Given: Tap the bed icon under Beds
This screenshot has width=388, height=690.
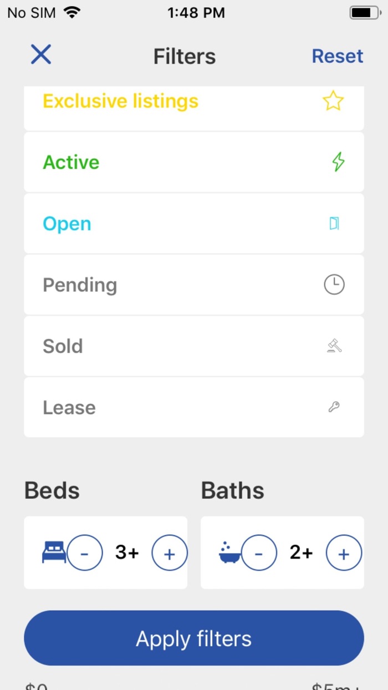Looking at the screenshot, I should coord(54,552).
